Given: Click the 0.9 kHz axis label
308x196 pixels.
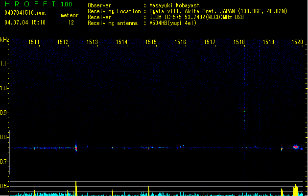Looking at the screenshot, I should pos(4,113).
